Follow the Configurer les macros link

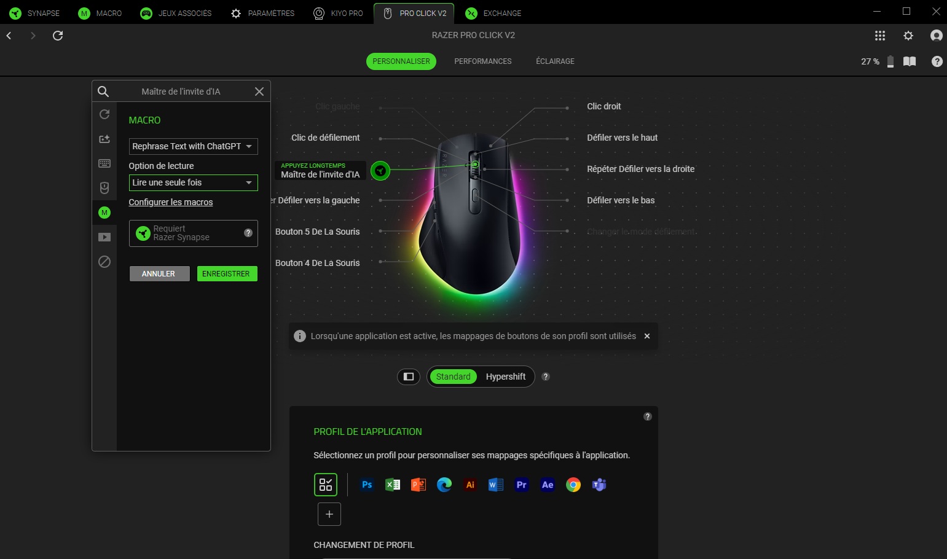pyautogui.click(x=171, y=202)
